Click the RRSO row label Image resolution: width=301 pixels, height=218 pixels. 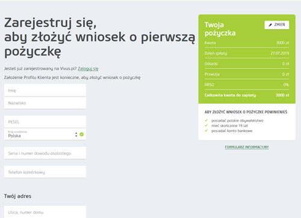click(x=209, y=85)
